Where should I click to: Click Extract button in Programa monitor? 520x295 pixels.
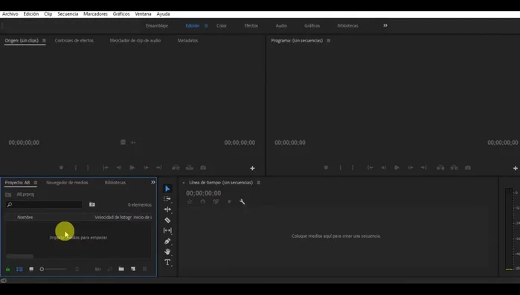pyautogui.click(x=454, y=167)
